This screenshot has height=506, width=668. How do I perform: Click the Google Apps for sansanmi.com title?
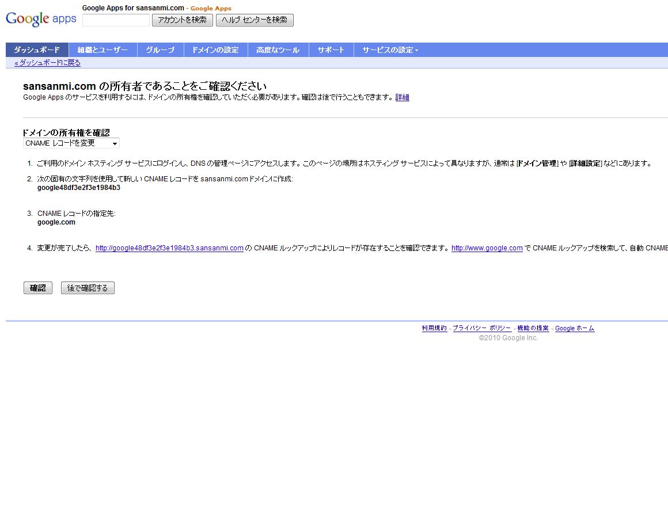pos(133,8)
